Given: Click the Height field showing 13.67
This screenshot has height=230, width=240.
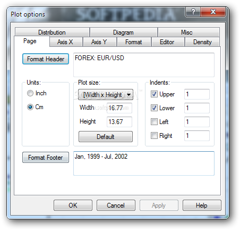Looking at the screenshot, I should tap(119, 122).
